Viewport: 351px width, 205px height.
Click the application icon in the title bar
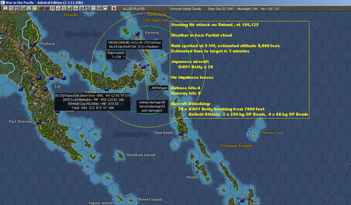2,2
